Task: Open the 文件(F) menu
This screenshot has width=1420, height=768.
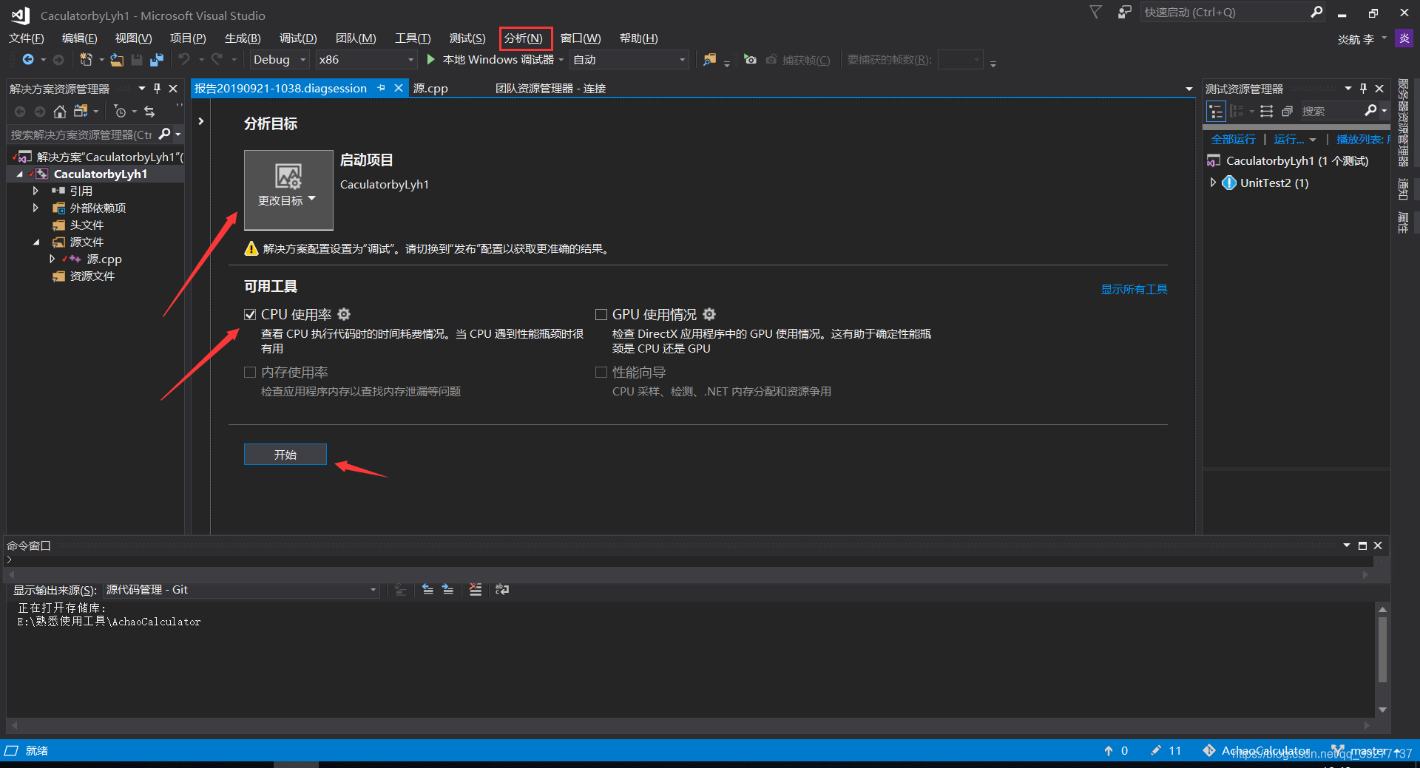Action: click(x=27, y=38)
